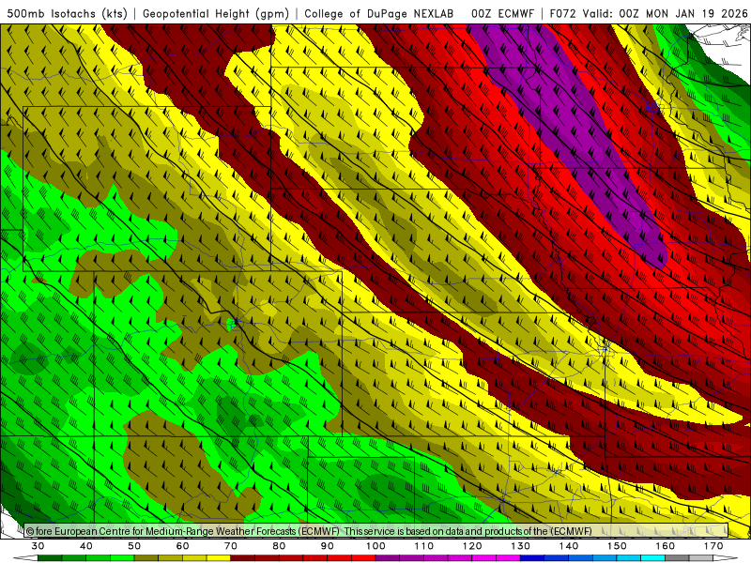Click the legend value '40'
Viewport: 751px width, 563px height.
point(86,546)
